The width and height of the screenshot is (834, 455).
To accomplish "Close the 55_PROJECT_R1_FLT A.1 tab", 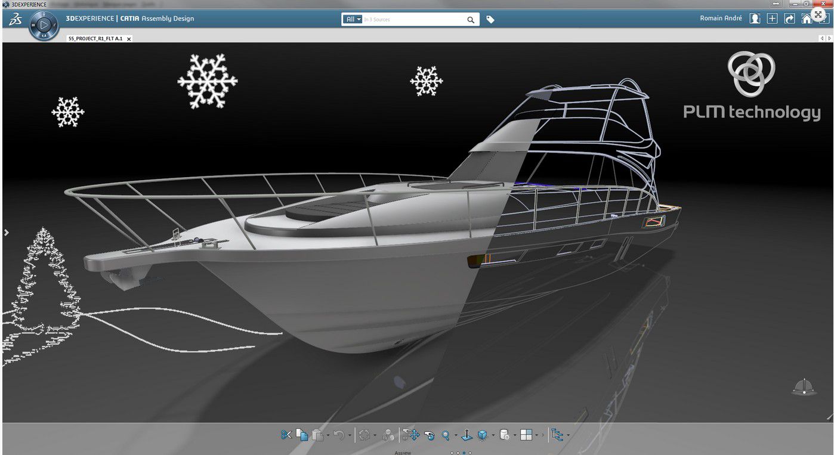I will (129, 38).
